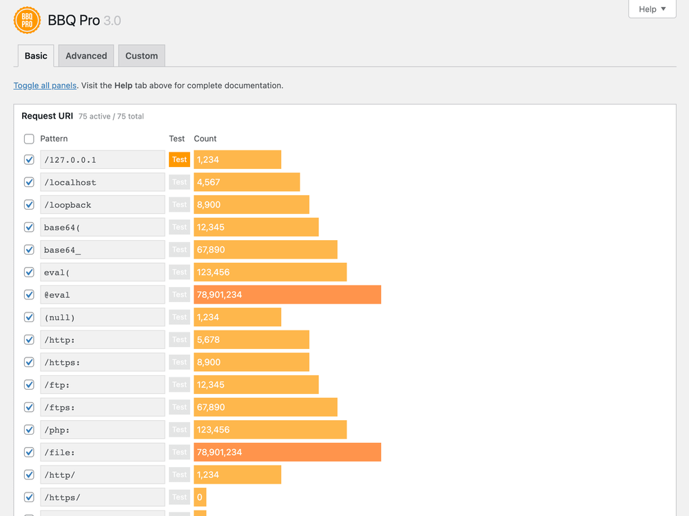Click the Toggle all panels link
The image size is (689, 516).
coord(44,85)
